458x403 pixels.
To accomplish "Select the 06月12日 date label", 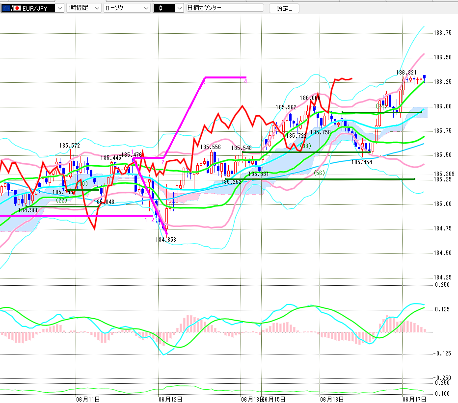I will point(170,399).
